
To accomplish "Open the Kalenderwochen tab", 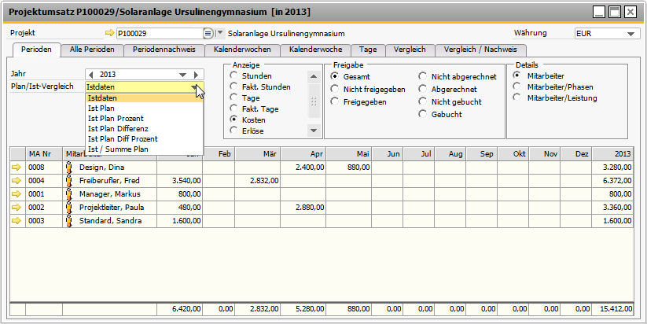I will (243, 50).
